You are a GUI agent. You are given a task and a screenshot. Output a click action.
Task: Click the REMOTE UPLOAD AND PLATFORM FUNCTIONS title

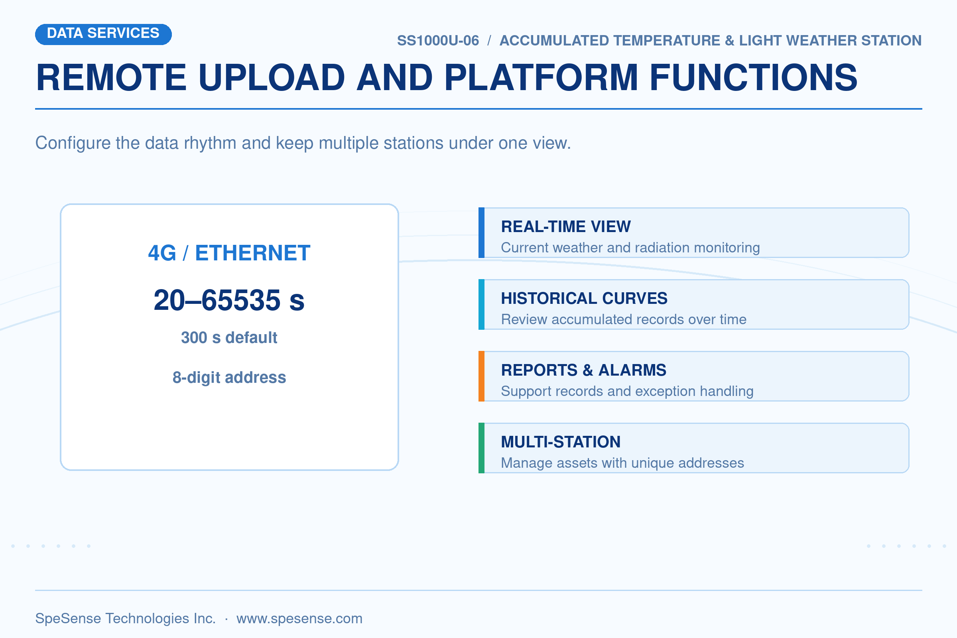[447, 77]
